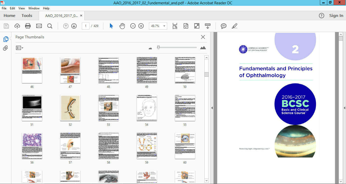Open the Edit menu
Image resolution: width=346 pixels, height=184 pixels.
click(12, 8)
